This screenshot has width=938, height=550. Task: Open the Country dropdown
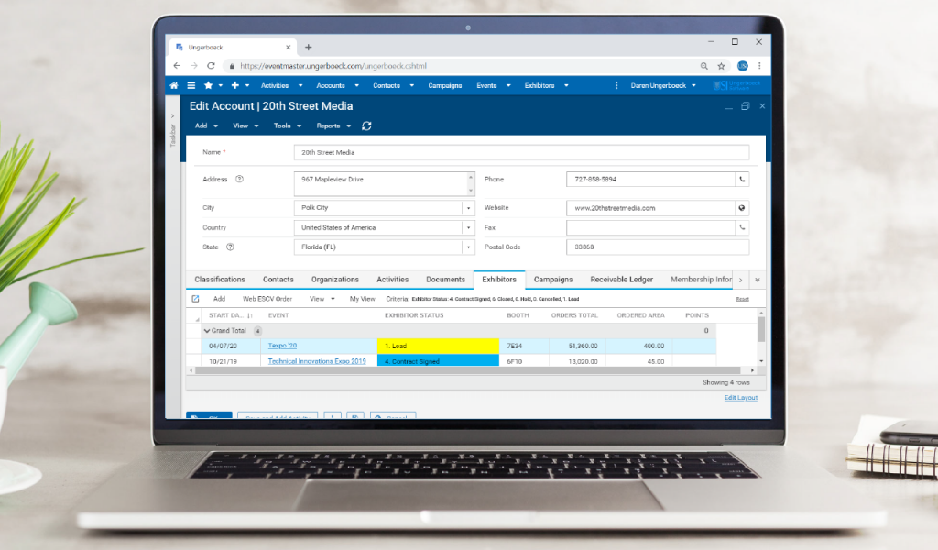click(468, 227)
